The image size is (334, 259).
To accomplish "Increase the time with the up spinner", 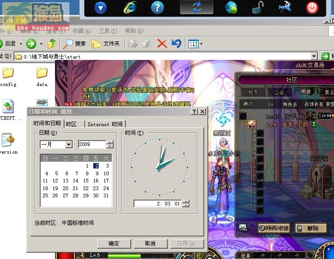I will [x=186, y=202].
